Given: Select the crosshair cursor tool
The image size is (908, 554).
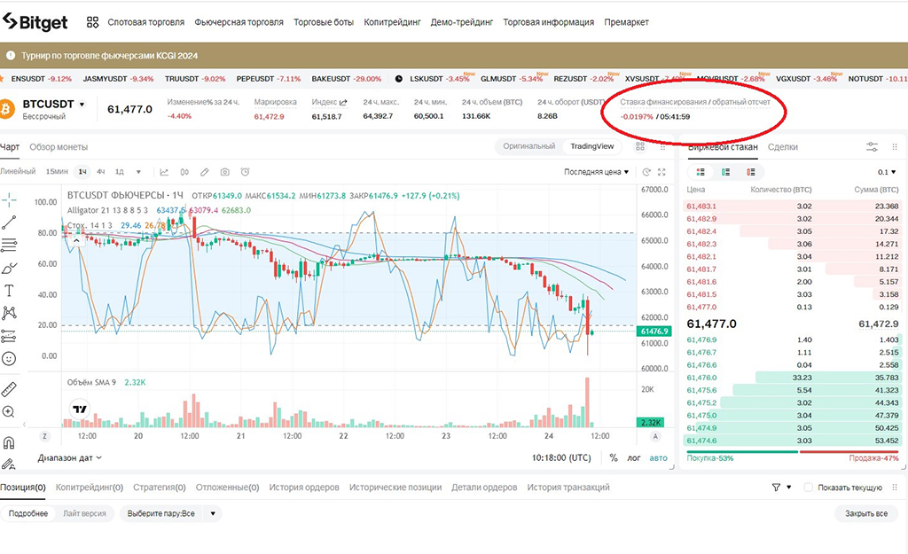Looking at the screenshot, I should tap(9, 199).
